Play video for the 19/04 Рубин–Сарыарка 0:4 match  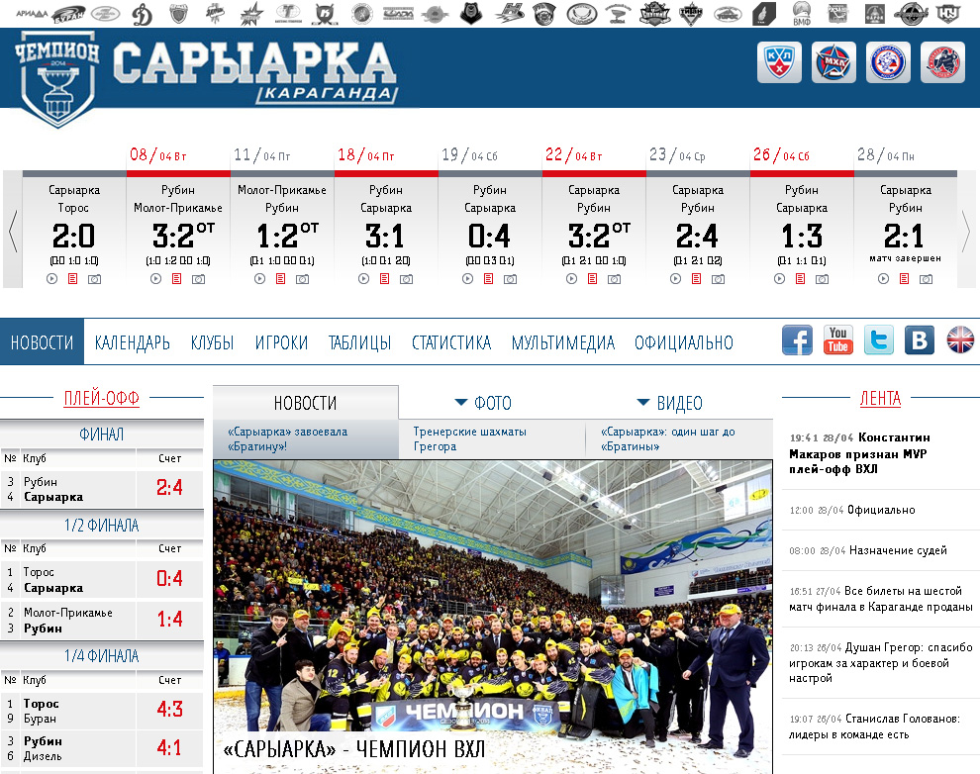467,279
